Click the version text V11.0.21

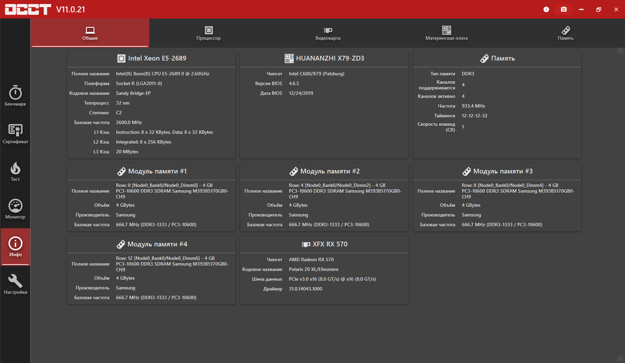tap(71, 9)
